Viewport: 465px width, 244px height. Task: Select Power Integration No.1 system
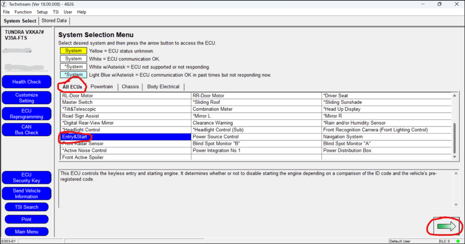256,151
